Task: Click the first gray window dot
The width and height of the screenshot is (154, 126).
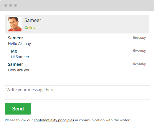Action: click(x=6, y=5)
